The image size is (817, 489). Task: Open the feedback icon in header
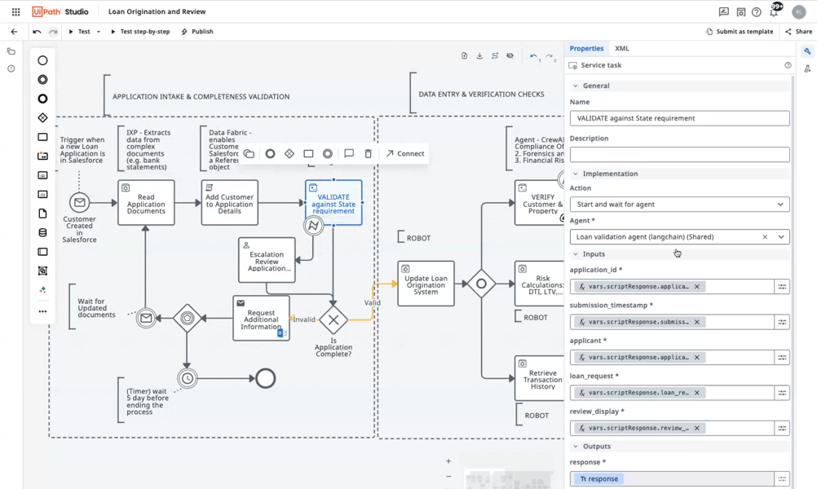(724, 11)
